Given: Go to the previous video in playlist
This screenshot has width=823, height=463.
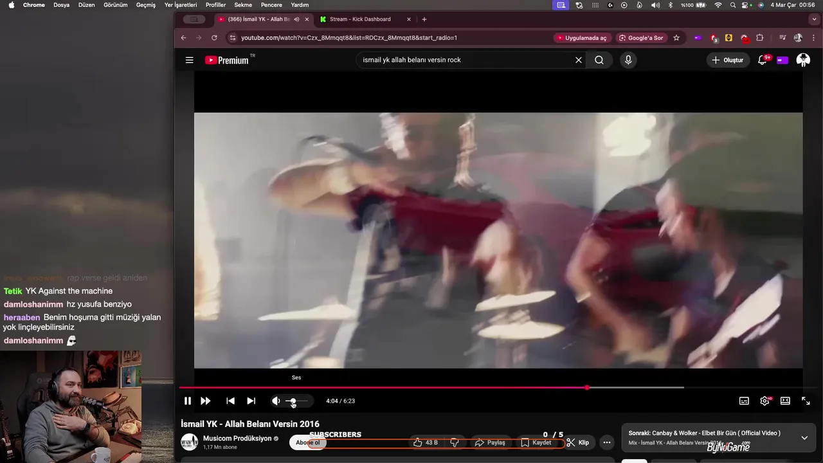Looking at the screenshot, I should point(230,401).
